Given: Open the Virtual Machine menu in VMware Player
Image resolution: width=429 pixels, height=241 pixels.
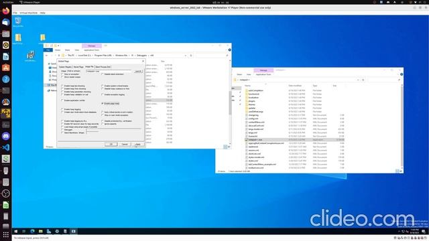Looking at the screenshot, I should coord(28,13).
